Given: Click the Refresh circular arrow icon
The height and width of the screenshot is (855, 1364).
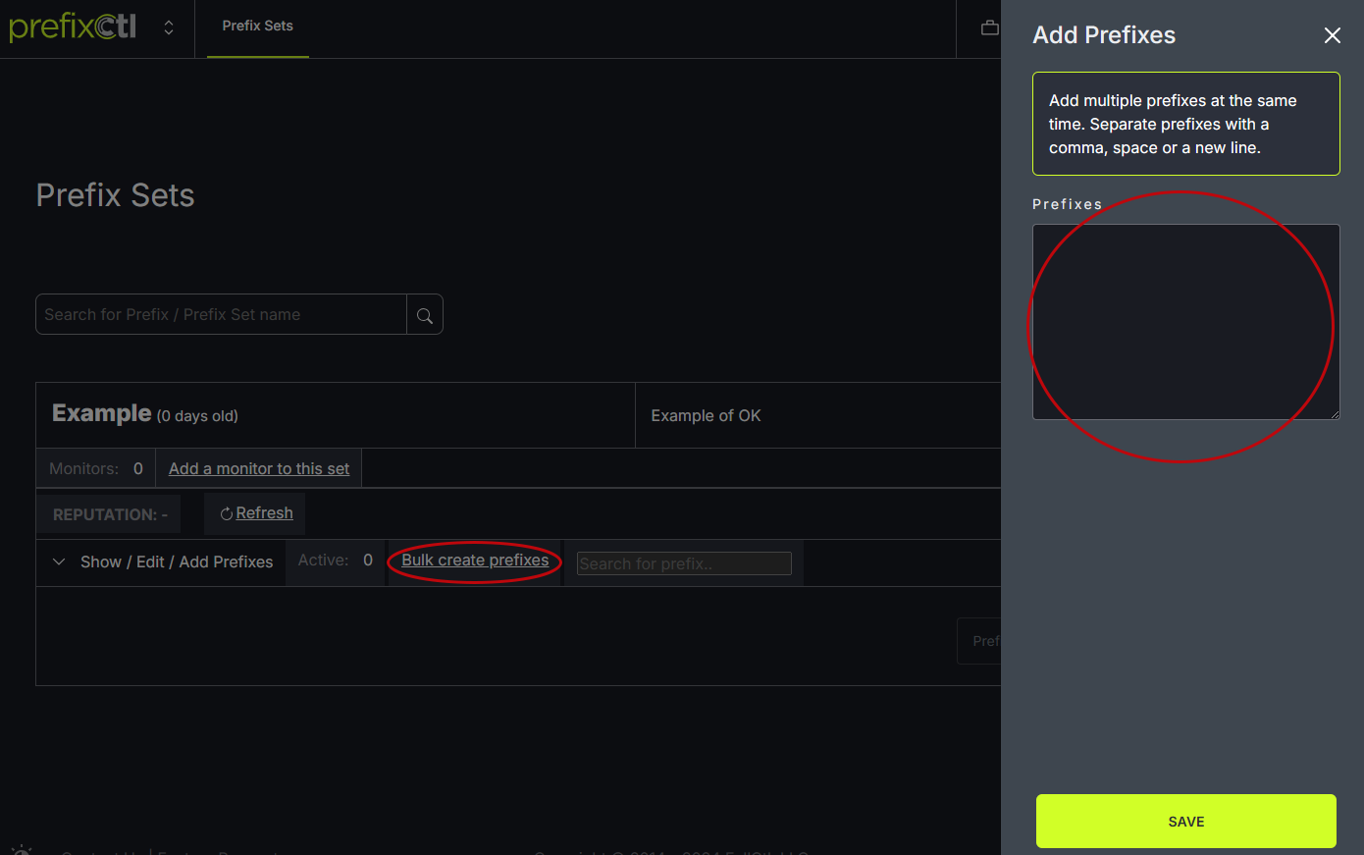Looking at the screenshot, I should click(x=226, y=513).
